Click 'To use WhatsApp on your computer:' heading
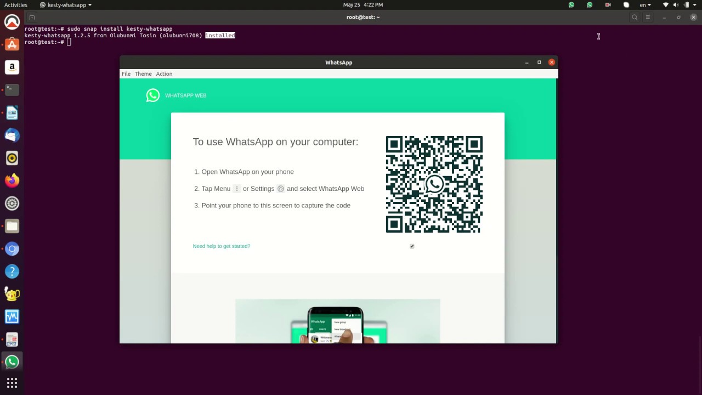This screenshot has height=395, width=702. tap(275, 142)
